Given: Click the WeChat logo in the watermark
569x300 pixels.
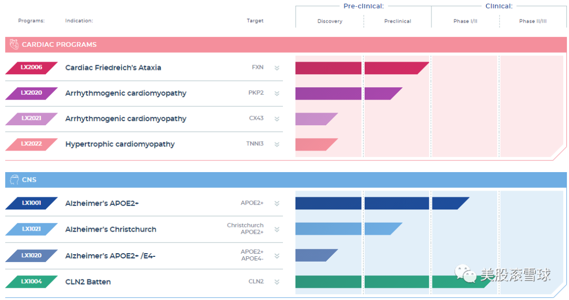Looking at the screenshot, I should (465, 273).
